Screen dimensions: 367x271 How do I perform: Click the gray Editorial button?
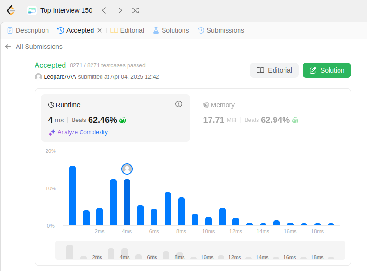click(x=274, y=70)
